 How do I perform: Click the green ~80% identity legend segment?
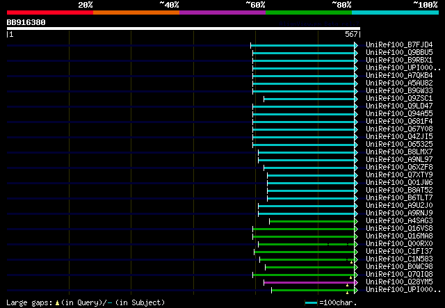point(309,13)
